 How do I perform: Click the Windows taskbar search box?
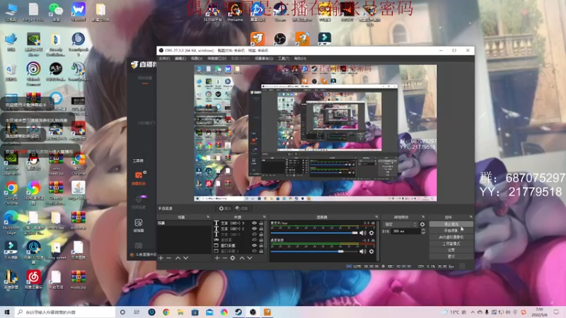(x=65, y=312)
